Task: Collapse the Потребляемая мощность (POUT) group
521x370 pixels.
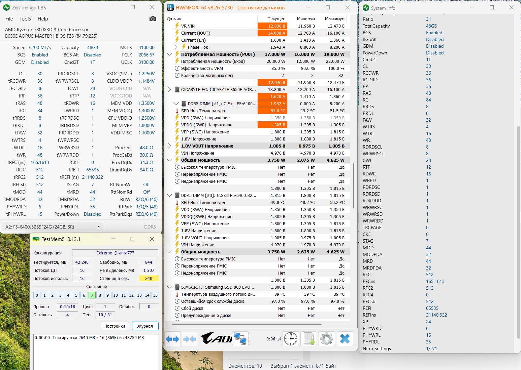Action: point(169,54)
